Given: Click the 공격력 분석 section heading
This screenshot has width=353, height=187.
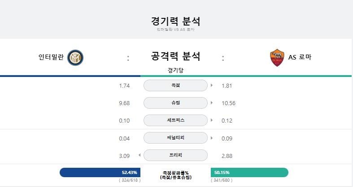Looking at the screenshot, I should tap(175, 56).
